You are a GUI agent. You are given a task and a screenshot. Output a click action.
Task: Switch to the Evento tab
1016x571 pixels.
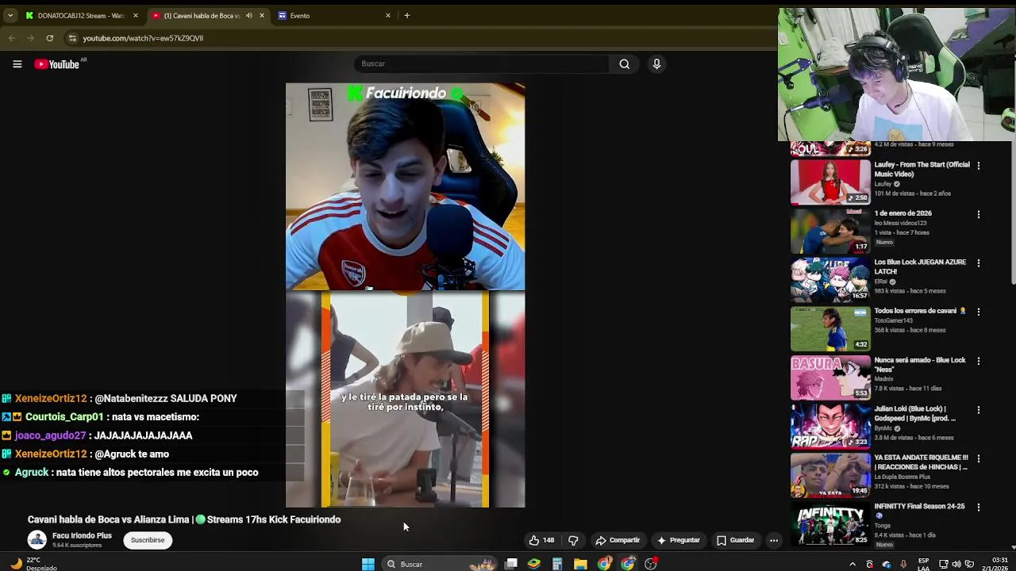(x=335, y=15)
